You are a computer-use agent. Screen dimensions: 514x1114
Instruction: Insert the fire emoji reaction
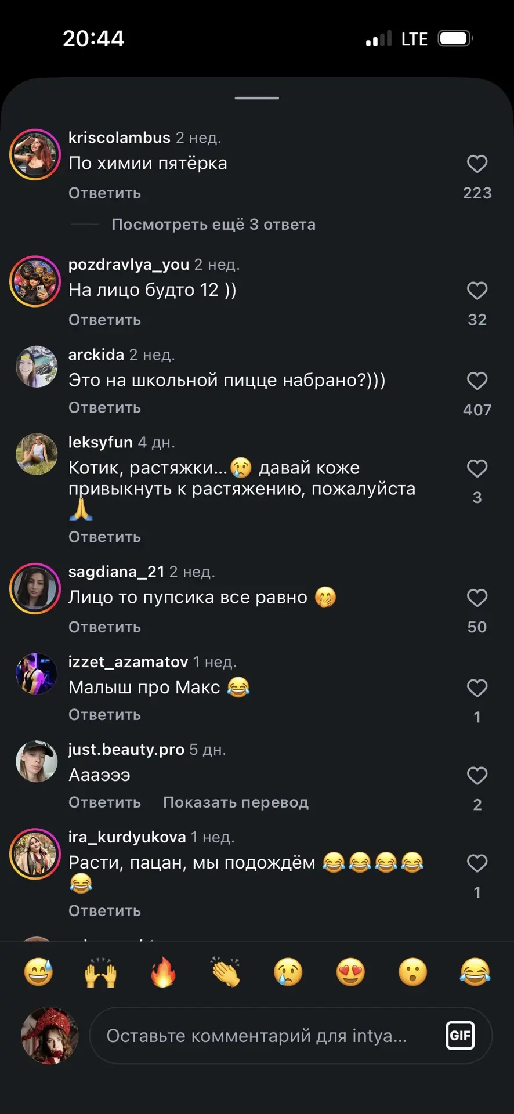click(164, 972)
